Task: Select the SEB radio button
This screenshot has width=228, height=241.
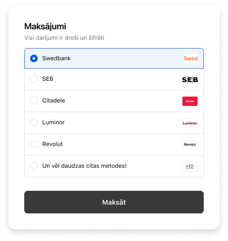Action: pos(34,79)
